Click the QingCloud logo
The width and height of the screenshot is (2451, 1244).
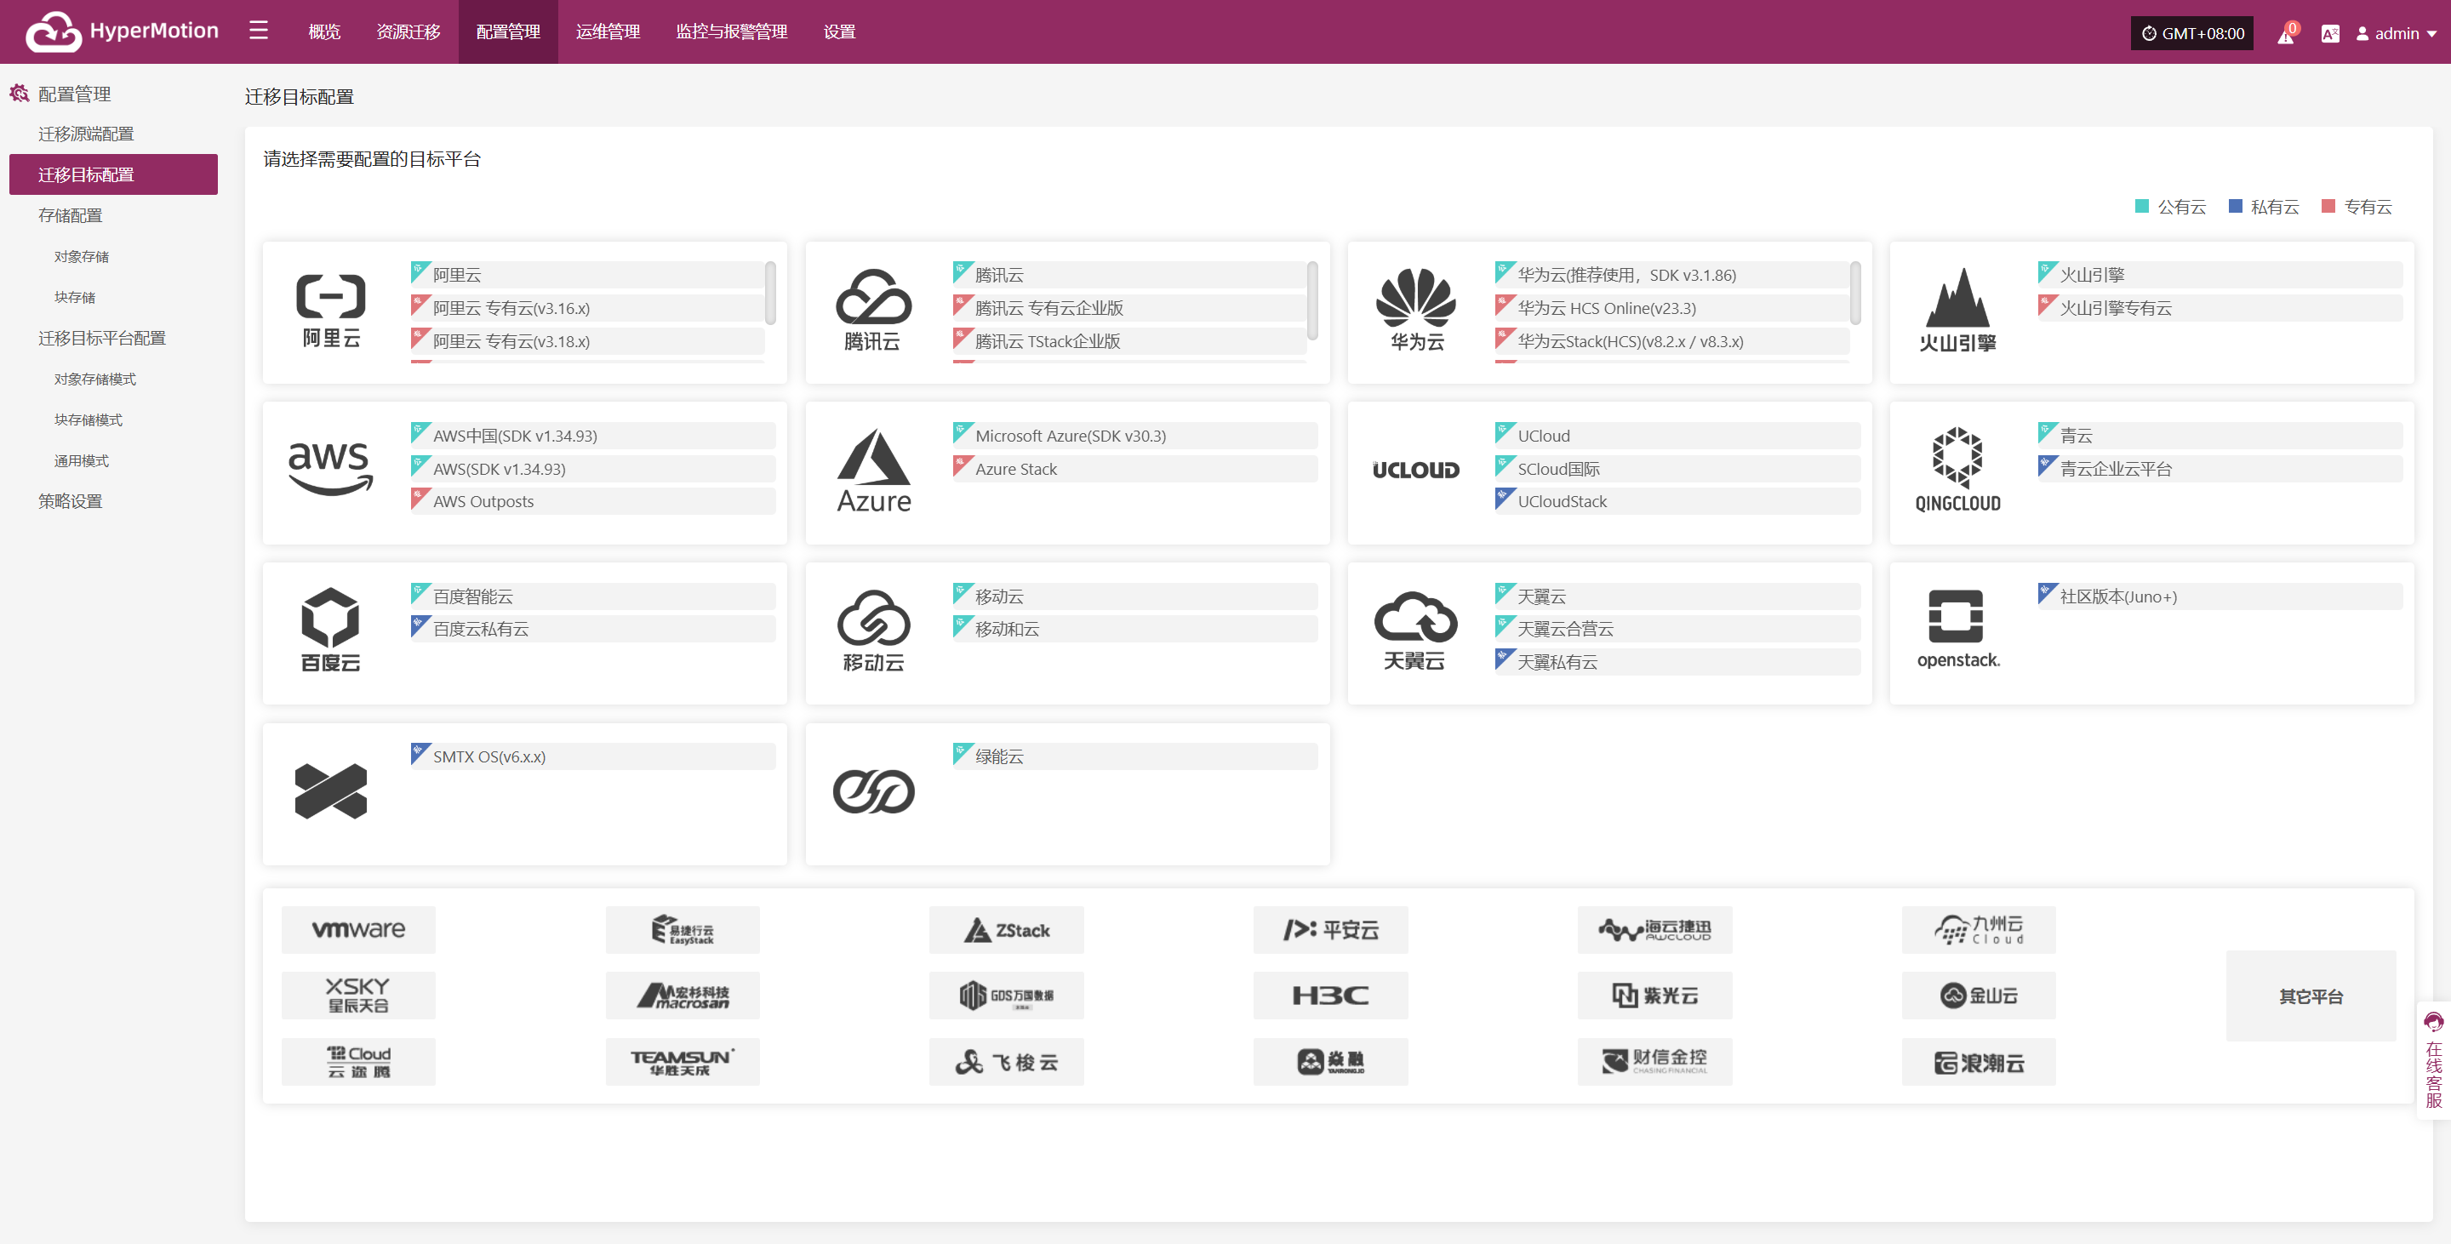[1957, 470]
